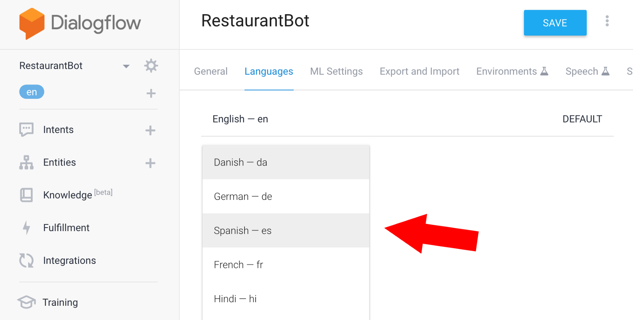Add a language with plus icon beside en

151,93
